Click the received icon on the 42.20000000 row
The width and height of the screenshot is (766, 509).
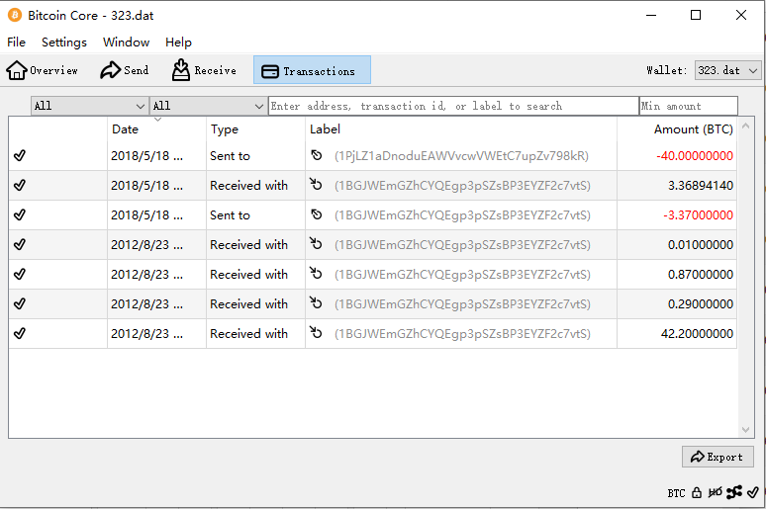317,333
